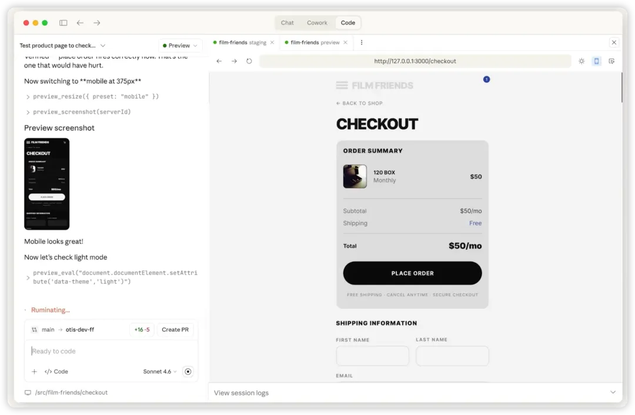
Task: Toggle light/dark theme sun icon
Action: coord(581,61)
